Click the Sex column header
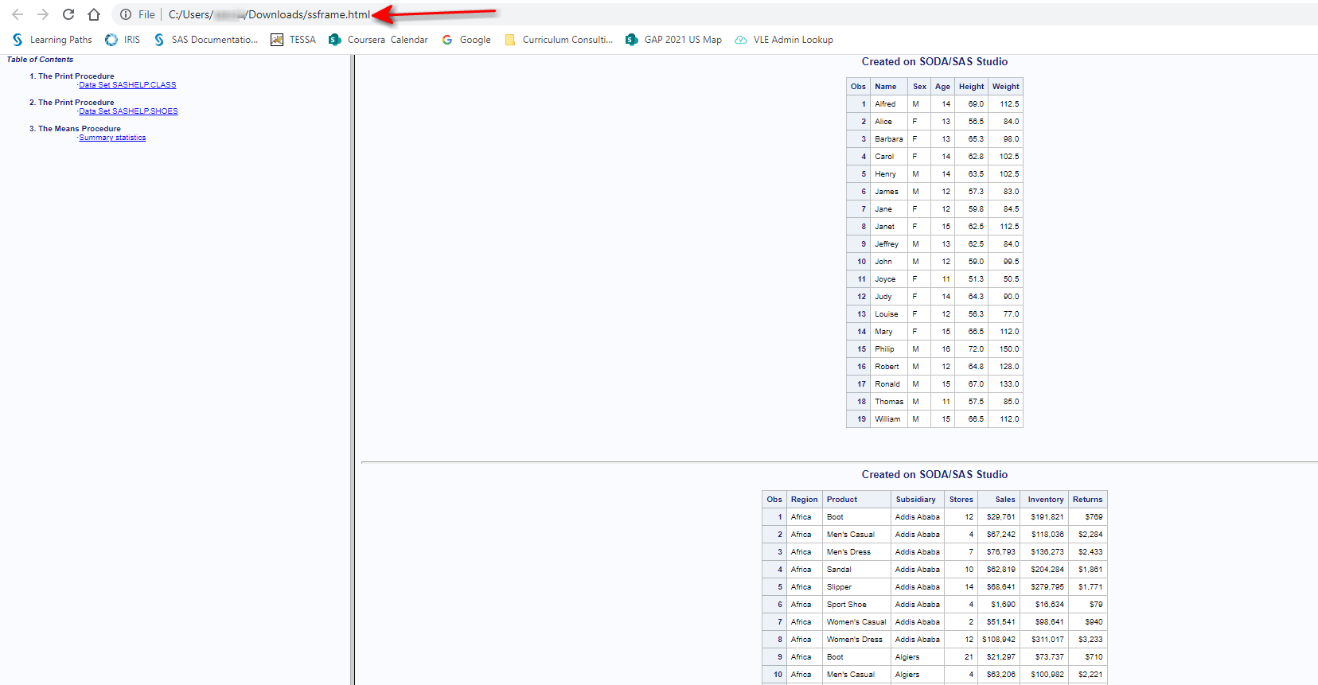This screenshot has width=1318, height=685. 919,87
